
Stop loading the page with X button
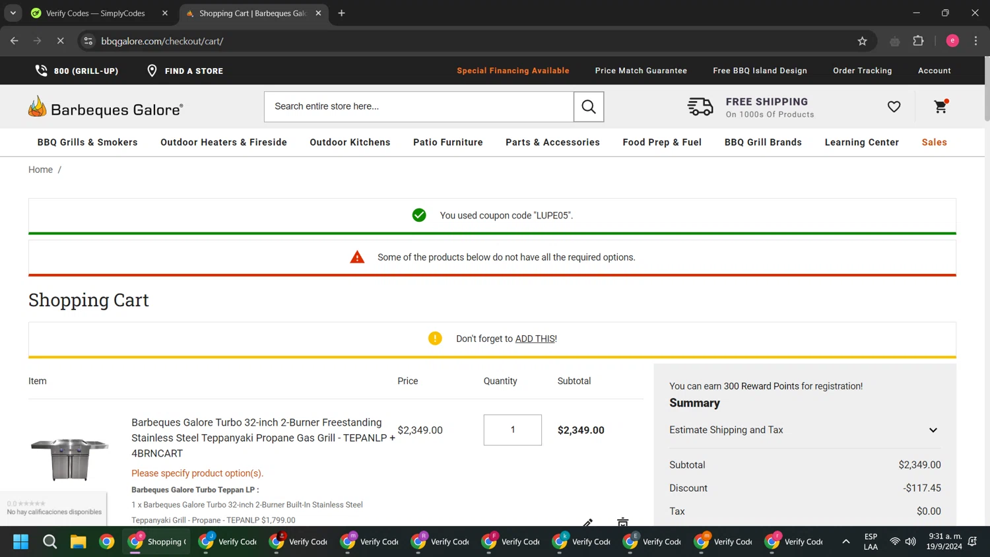point(60,41)
